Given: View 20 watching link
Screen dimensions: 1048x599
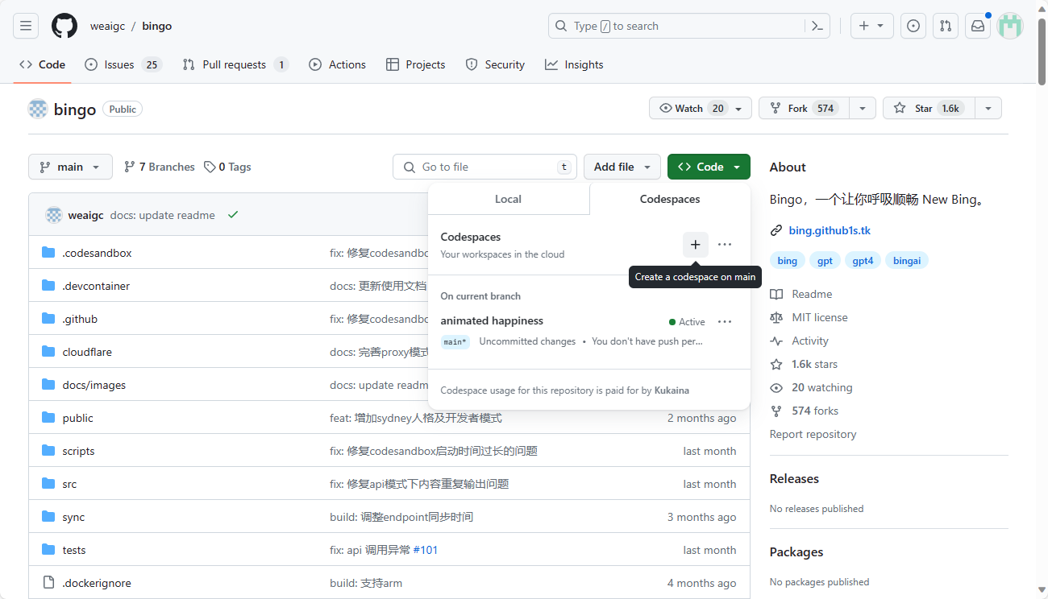Looking at the screenshot, I should 821,387.
